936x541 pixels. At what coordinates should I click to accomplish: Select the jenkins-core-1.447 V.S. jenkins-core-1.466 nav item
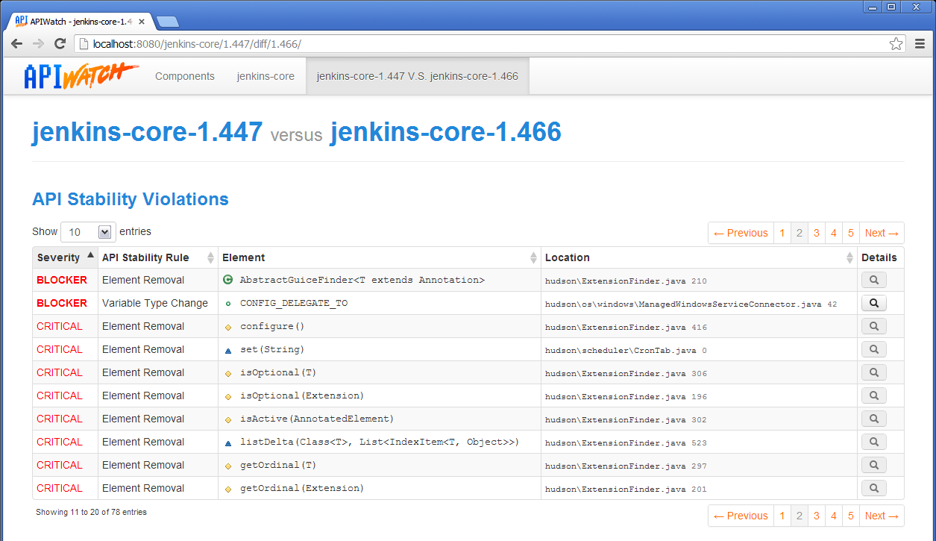pos(418,76)
